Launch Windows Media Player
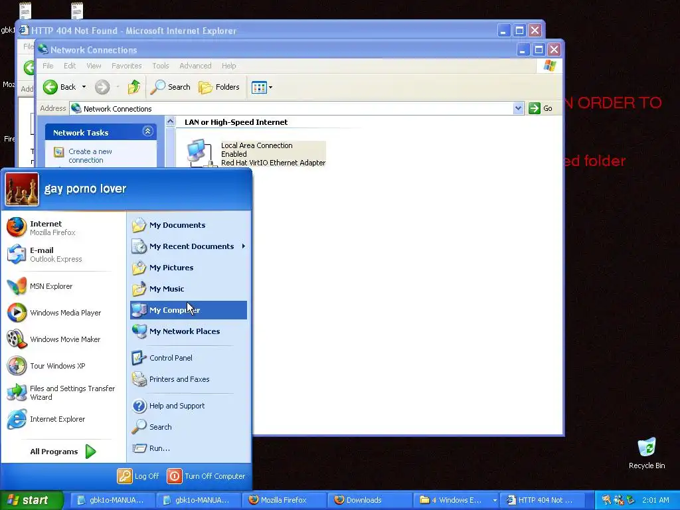The image size is (680, 510). pyautogui.click(x=54, y=313)
